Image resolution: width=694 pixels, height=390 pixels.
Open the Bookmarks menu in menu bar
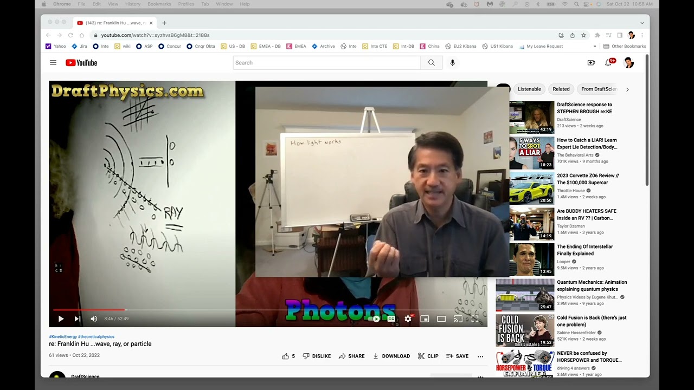(159, 4)
